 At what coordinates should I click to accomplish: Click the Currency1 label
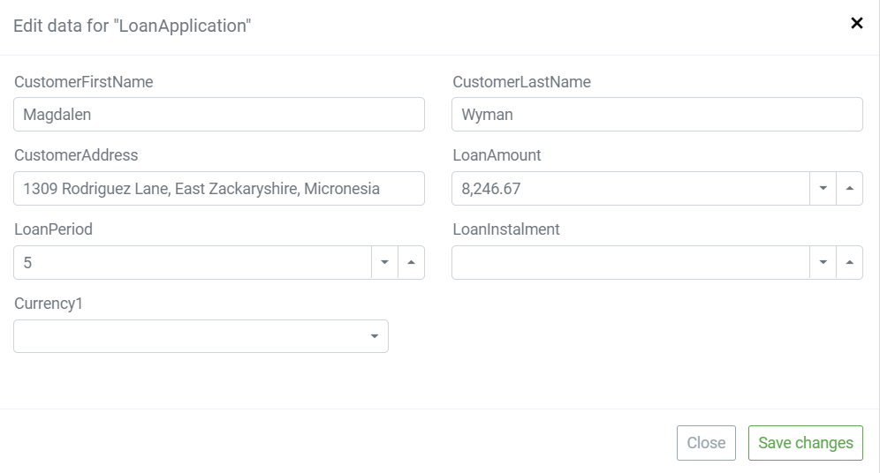49,304
